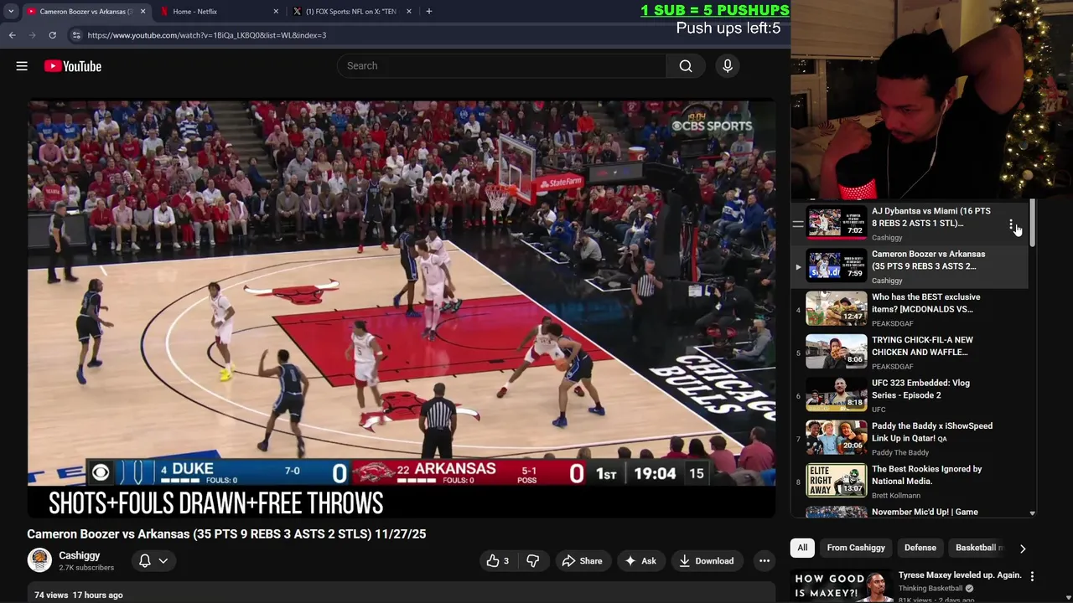Play The Best Rookies Ignored thumbnail
Image resolution: width=1073 pixels, height=603 pixels.
(837, 481)
